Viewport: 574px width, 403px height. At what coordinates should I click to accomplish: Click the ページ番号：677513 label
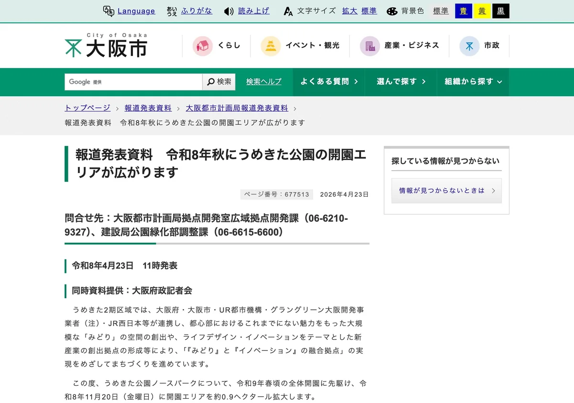pos(277,195)
